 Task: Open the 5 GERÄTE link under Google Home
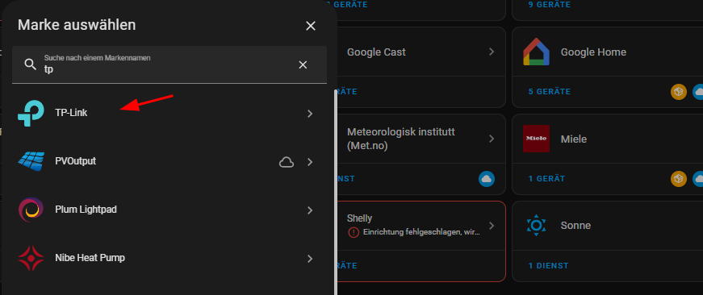pyautogui.click(x=549, y=92)
